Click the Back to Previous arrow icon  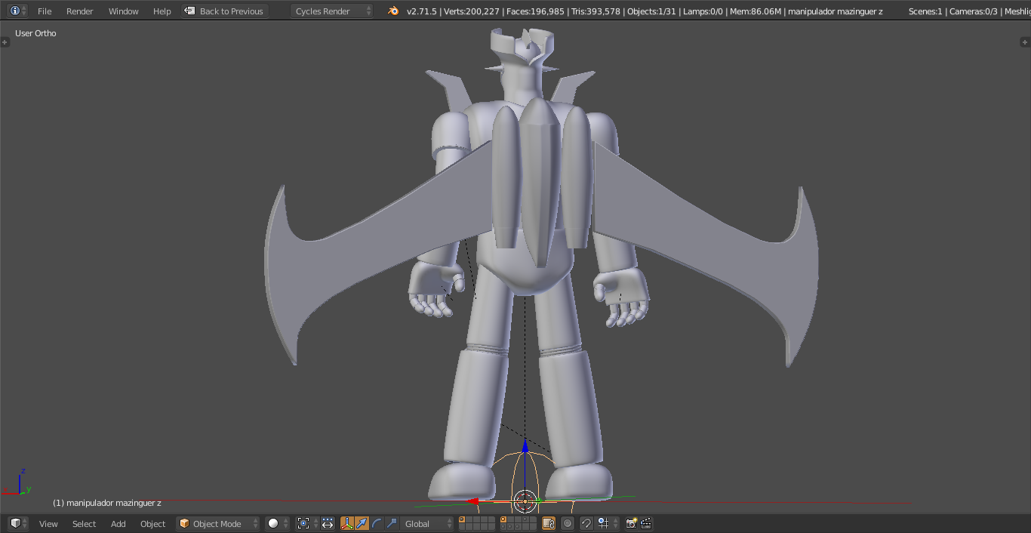click(190, 11)
